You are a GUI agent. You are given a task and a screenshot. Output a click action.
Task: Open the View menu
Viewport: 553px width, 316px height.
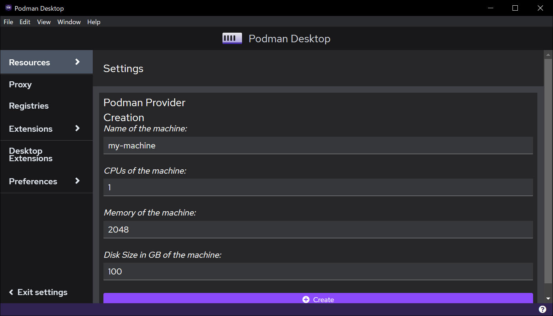pyautogui.click(x=44, y=22)
